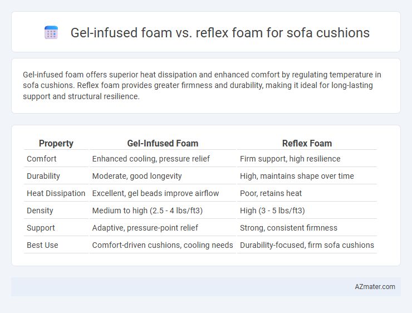Click the 'Reflex Foam' column header
Viewport: 412px width, 313px height.
pyautogui.click(x=307, y=143)
